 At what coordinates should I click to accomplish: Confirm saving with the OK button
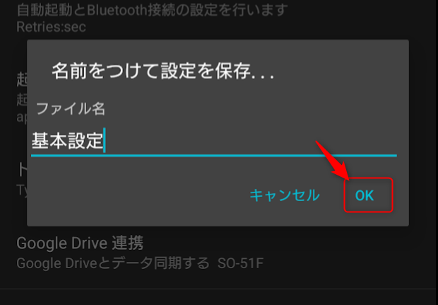[x=365, y=195]
